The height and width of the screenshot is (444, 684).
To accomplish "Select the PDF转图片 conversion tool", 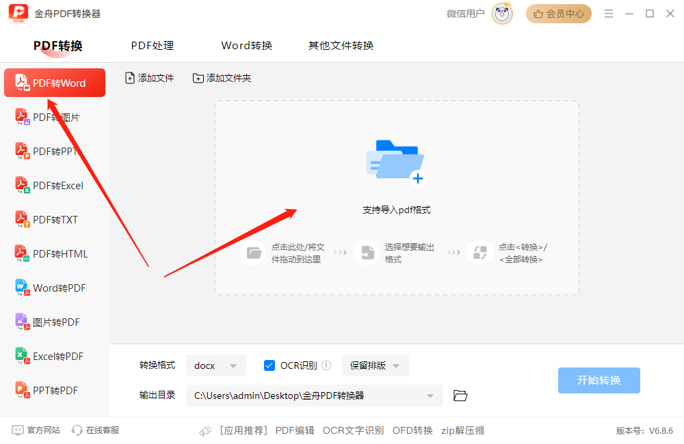I will 55,117.
